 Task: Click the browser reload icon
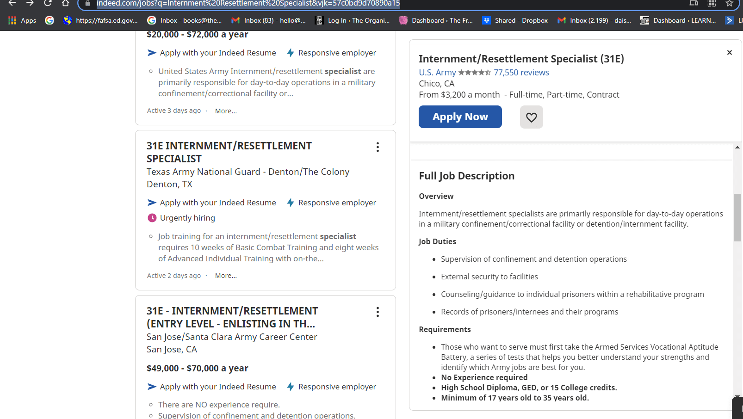(x=48, y=3)
